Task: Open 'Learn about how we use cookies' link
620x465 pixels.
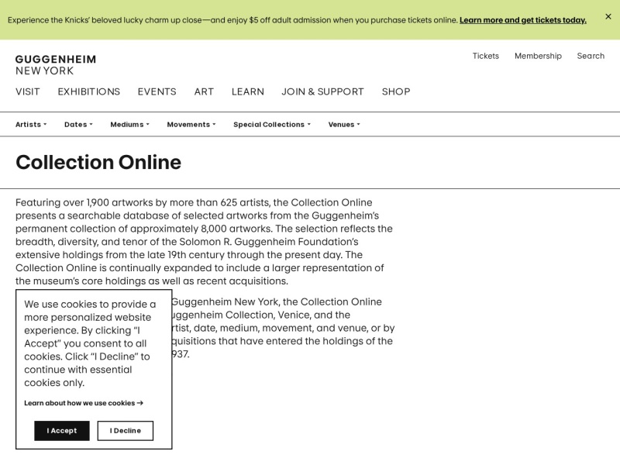Action: coord(84,403)
